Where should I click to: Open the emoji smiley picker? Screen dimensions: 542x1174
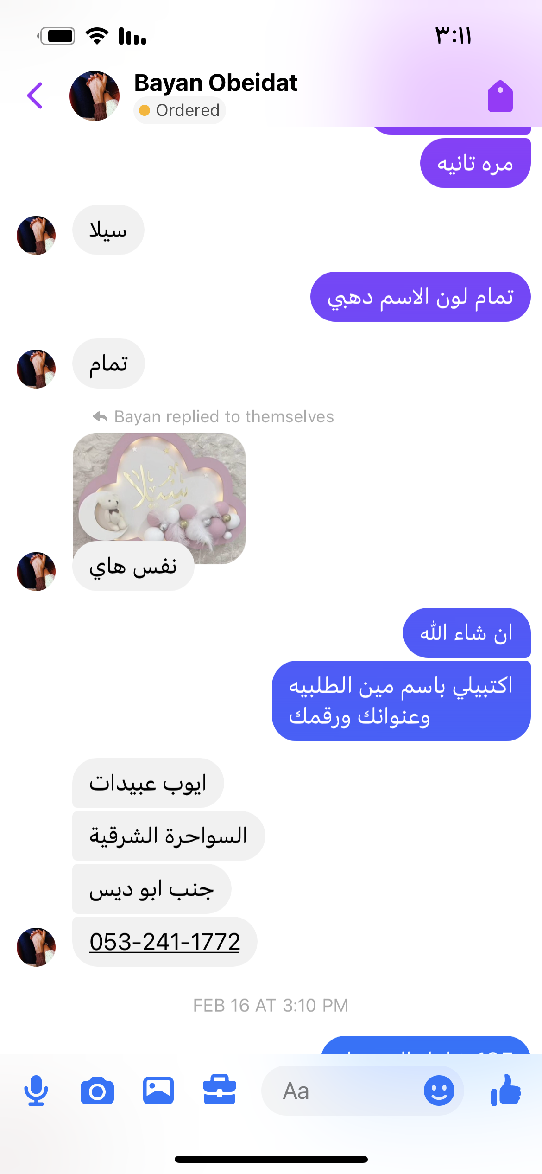pyautogui.click(x=439, y=1091)
